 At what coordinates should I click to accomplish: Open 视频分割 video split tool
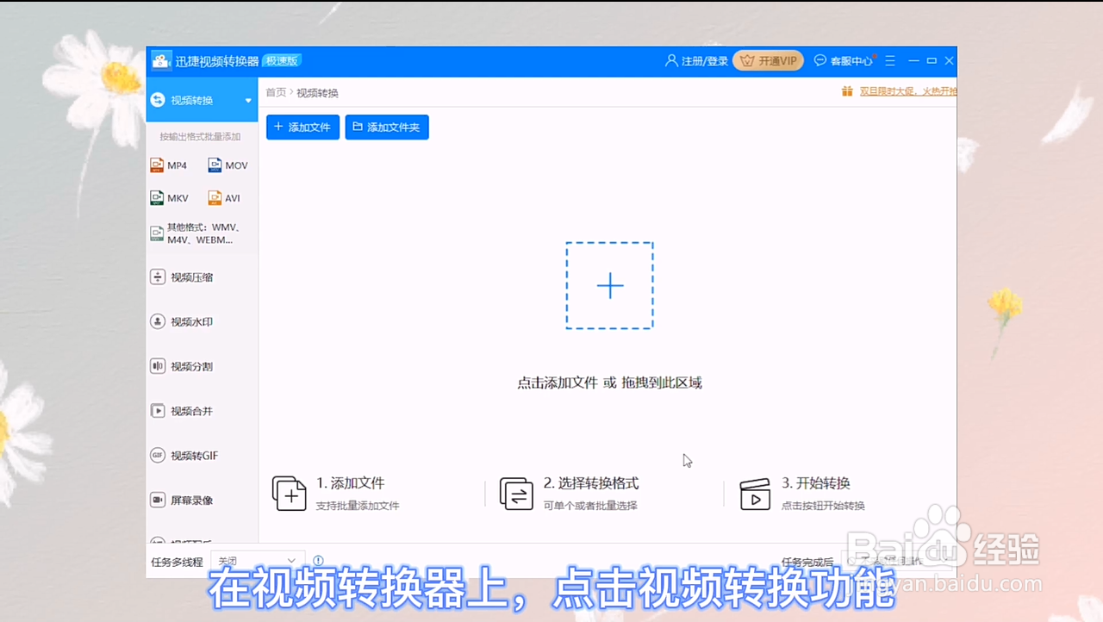pyautogui.click(x=182, y=366)
